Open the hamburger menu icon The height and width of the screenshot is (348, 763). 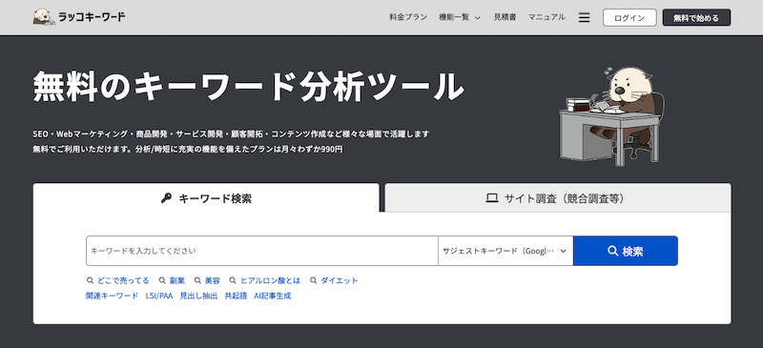(x=584, y=17)
